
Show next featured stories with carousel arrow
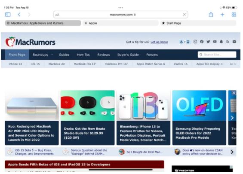[232, 118]
